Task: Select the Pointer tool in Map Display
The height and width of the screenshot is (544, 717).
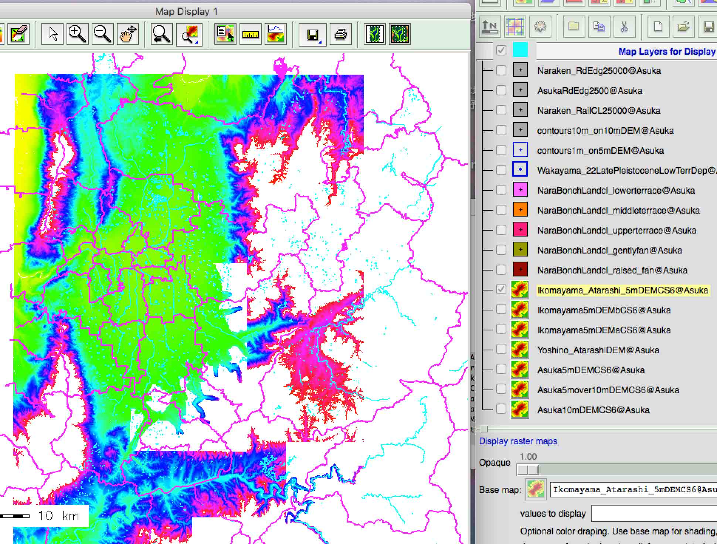Action: [52, 34]
